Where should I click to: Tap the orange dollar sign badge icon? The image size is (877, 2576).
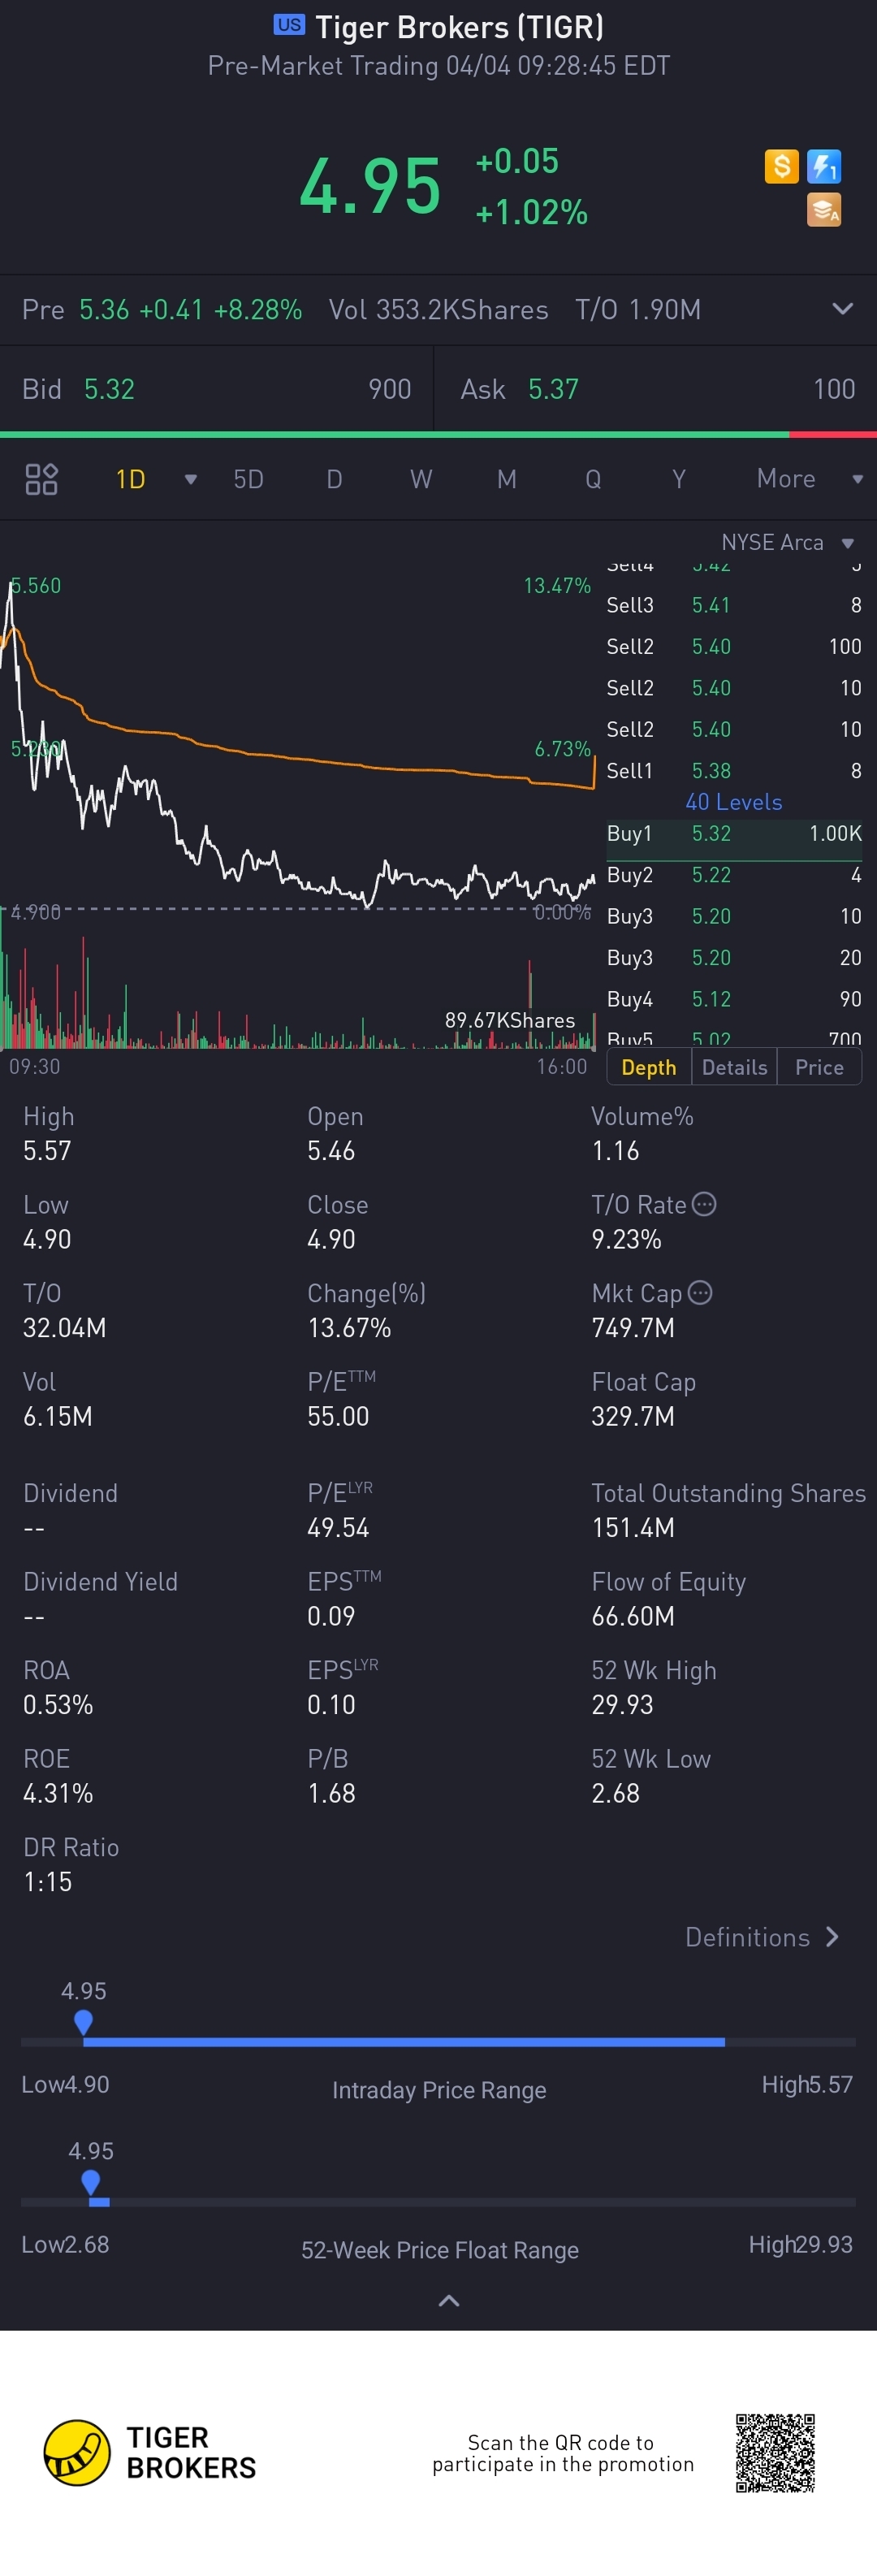click(781, 166)
